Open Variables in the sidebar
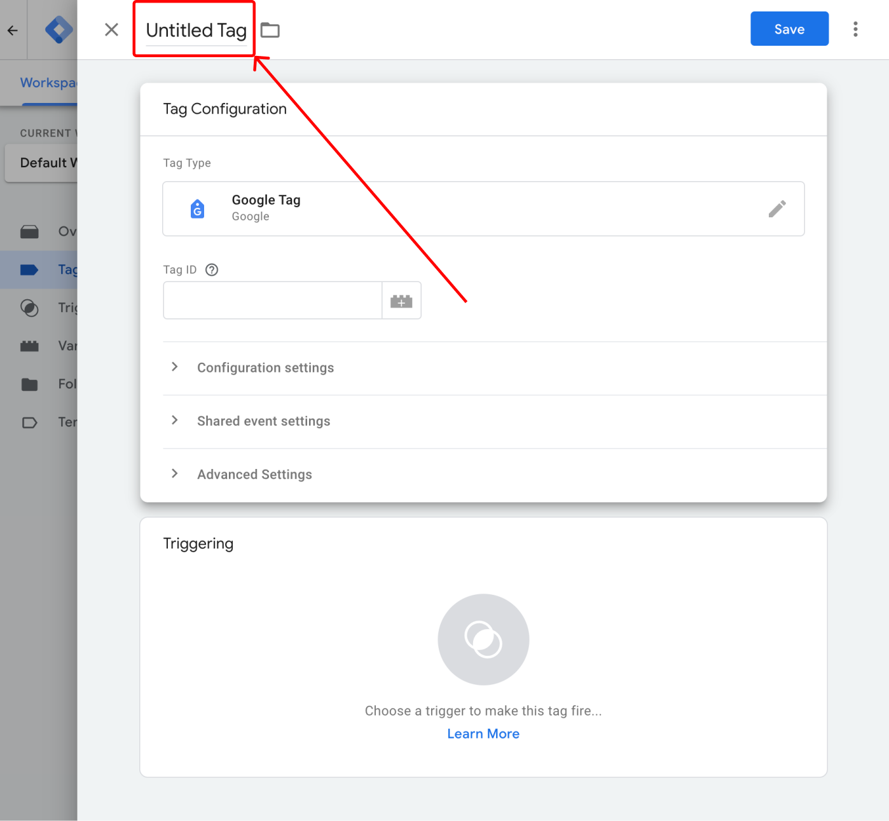This screenshot has height=821, width=889. [x=39, y=346]
